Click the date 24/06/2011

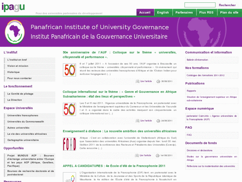click(167, 121)
